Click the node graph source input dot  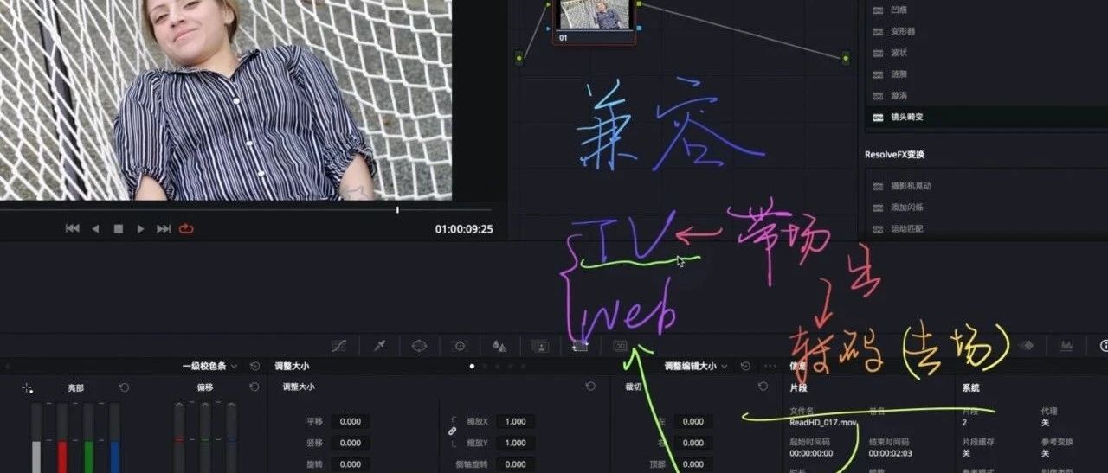519,58
